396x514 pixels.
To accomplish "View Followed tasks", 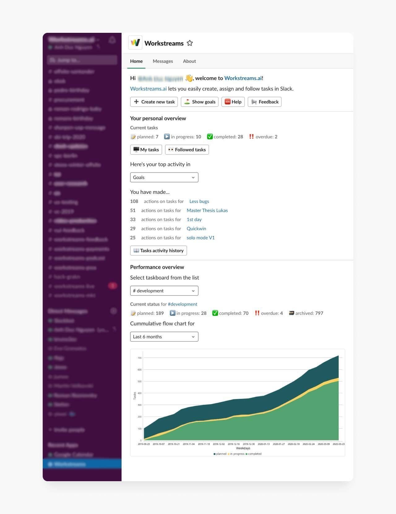I will point(187,150).
